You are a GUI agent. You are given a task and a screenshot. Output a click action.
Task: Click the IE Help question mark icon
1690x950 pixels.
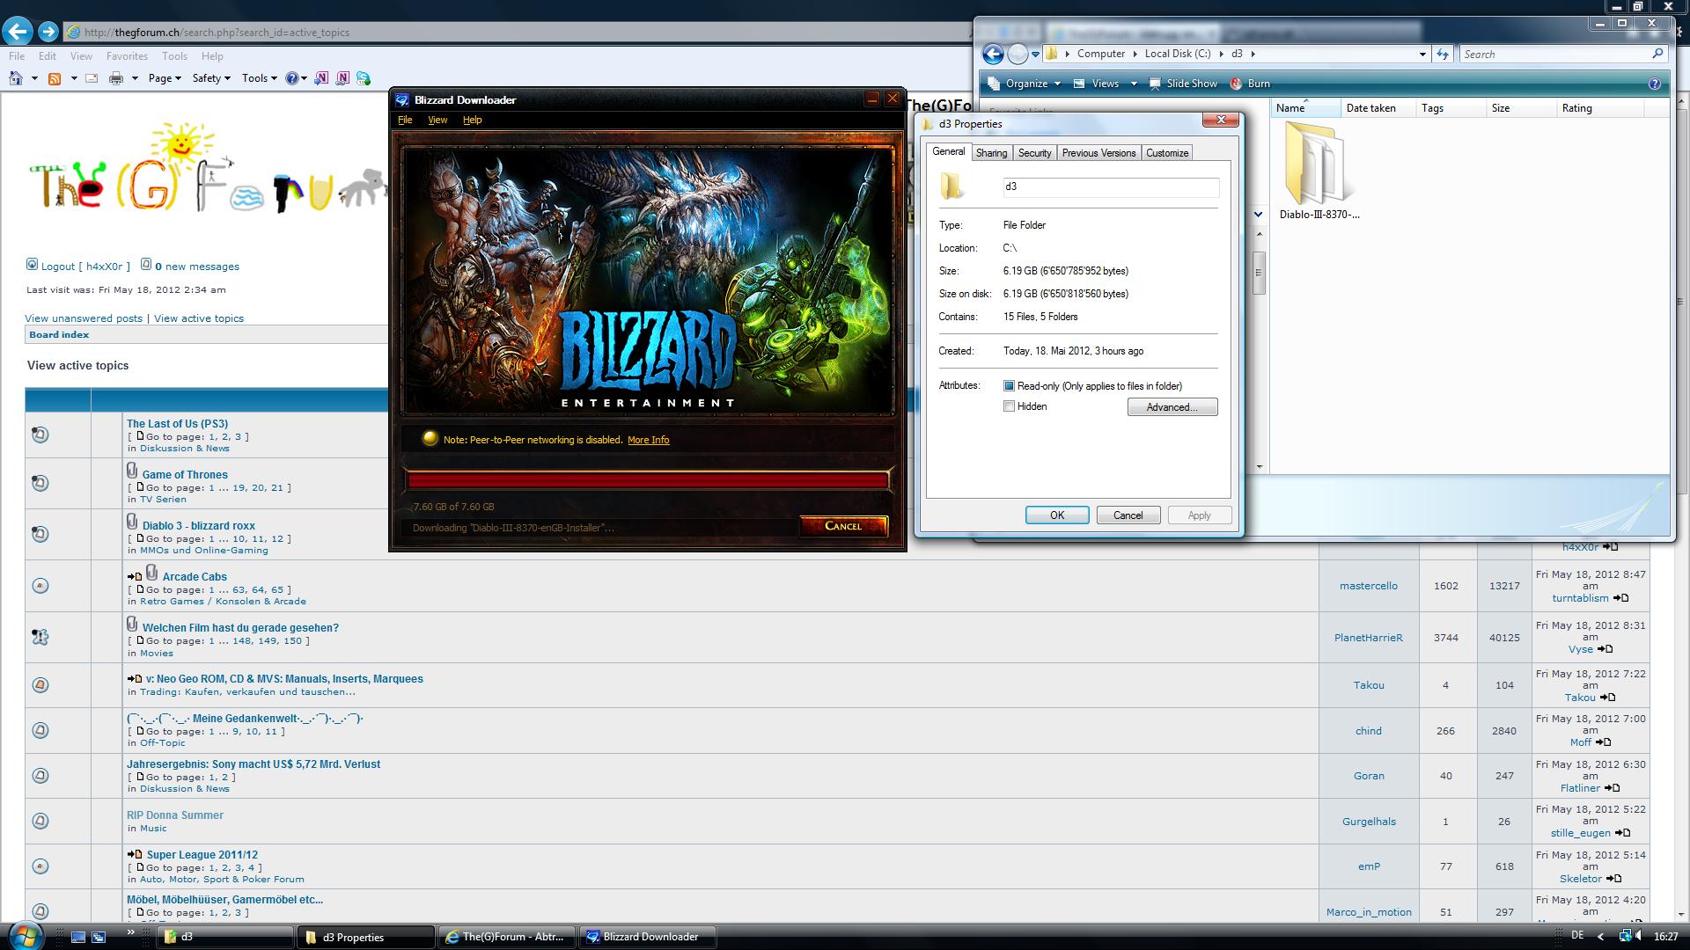(x=292, y=78)
